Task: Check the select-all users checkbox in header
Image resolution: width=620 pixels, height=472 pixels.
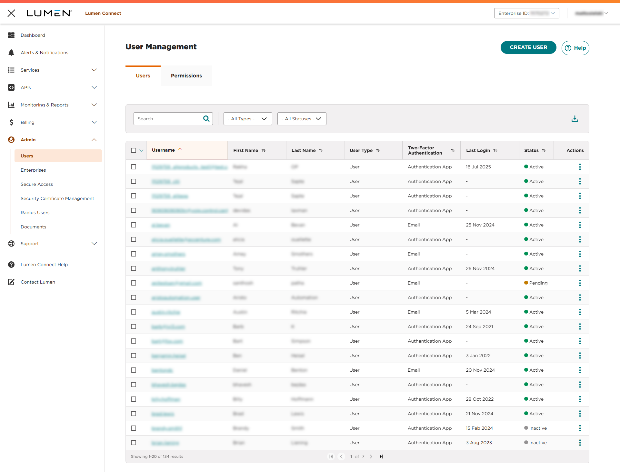Action: 134,150
